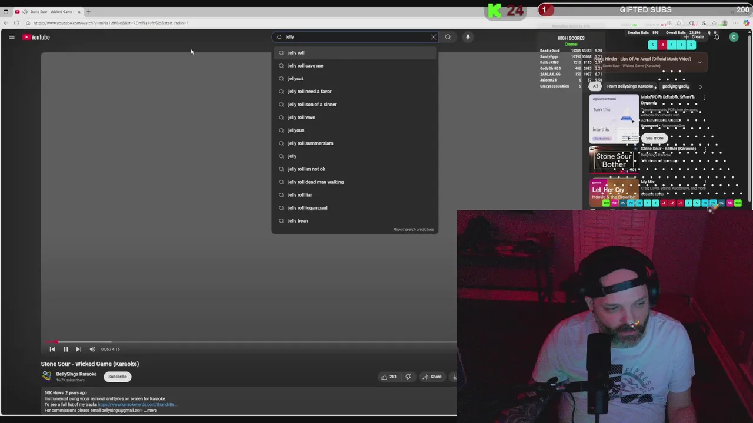
Task: Select the 'jelly bean' suggestion
Action: pos(354,221)
